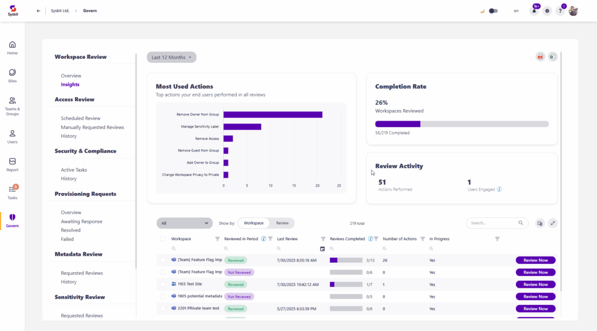Viewport: 597px width, 331px height.
Task: Select the 1103 Test Site row checkbox
Action: [163, 284]
